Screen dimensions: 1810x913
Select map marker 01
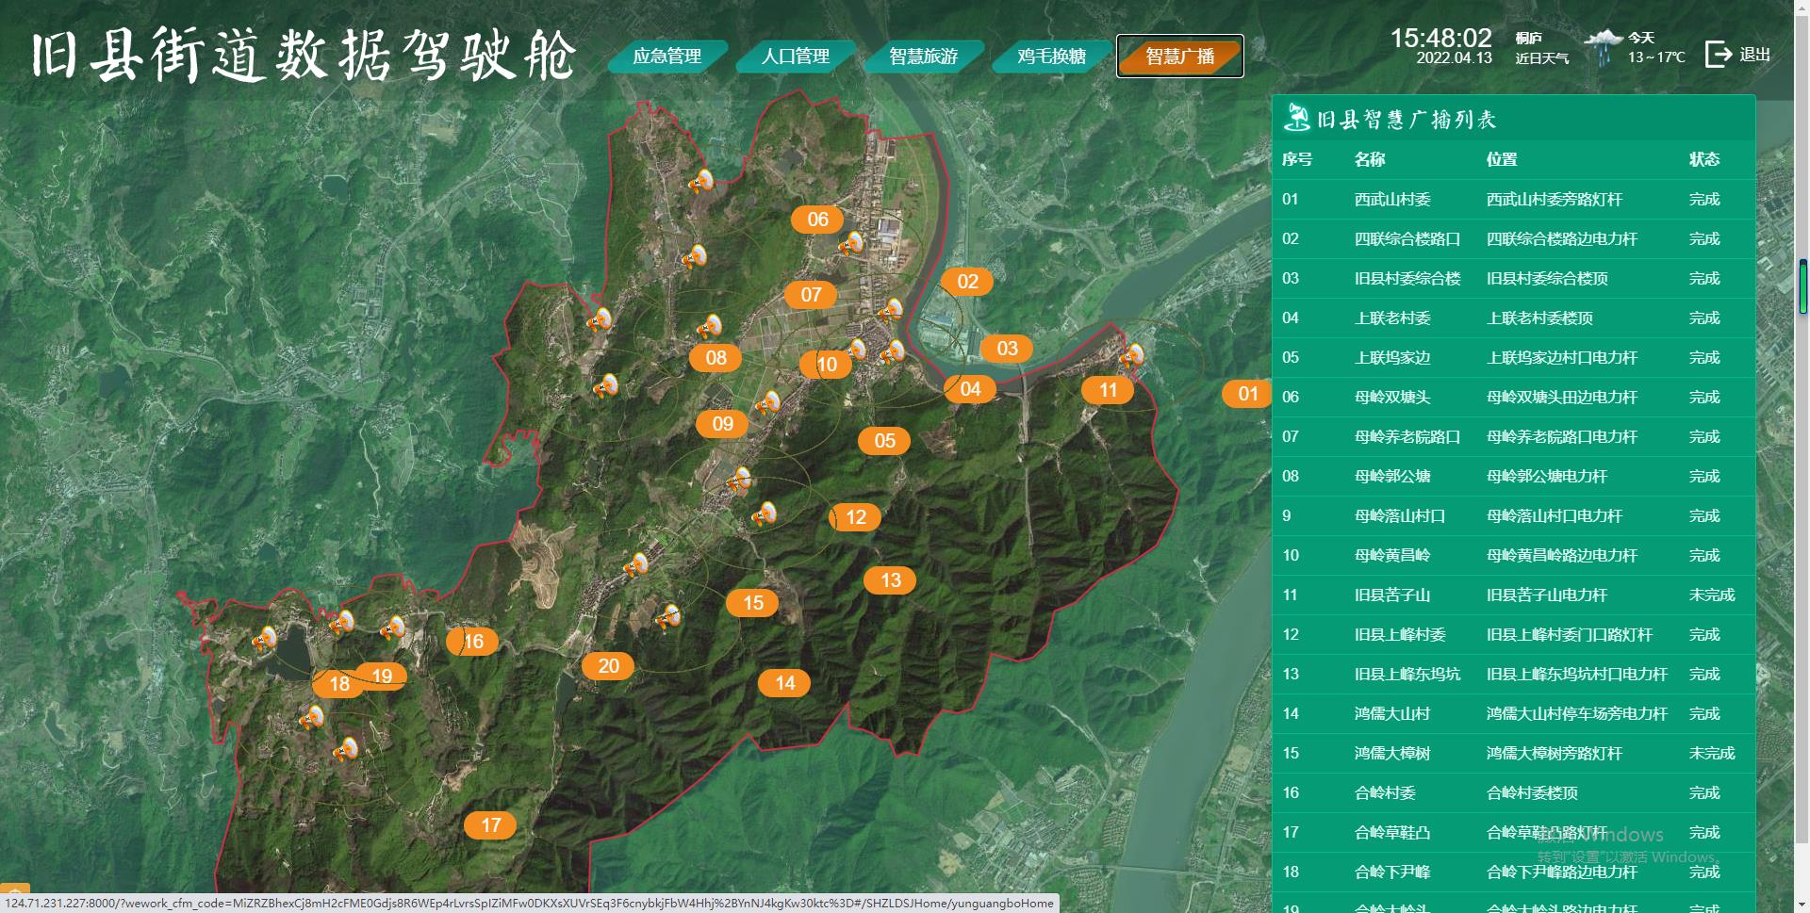(1247, 394)
